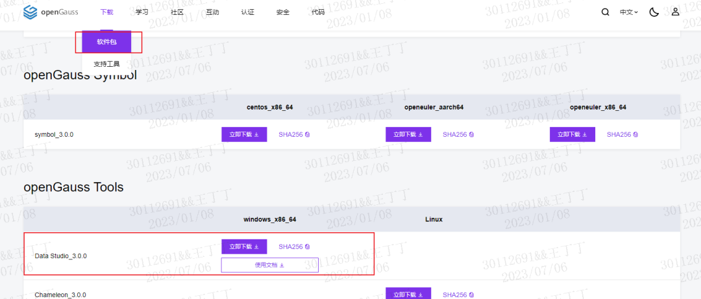Download symbol_3.0.0 for openeuler_x86_64
Screen dimensions: 701x299
click(x=572, y=134)
